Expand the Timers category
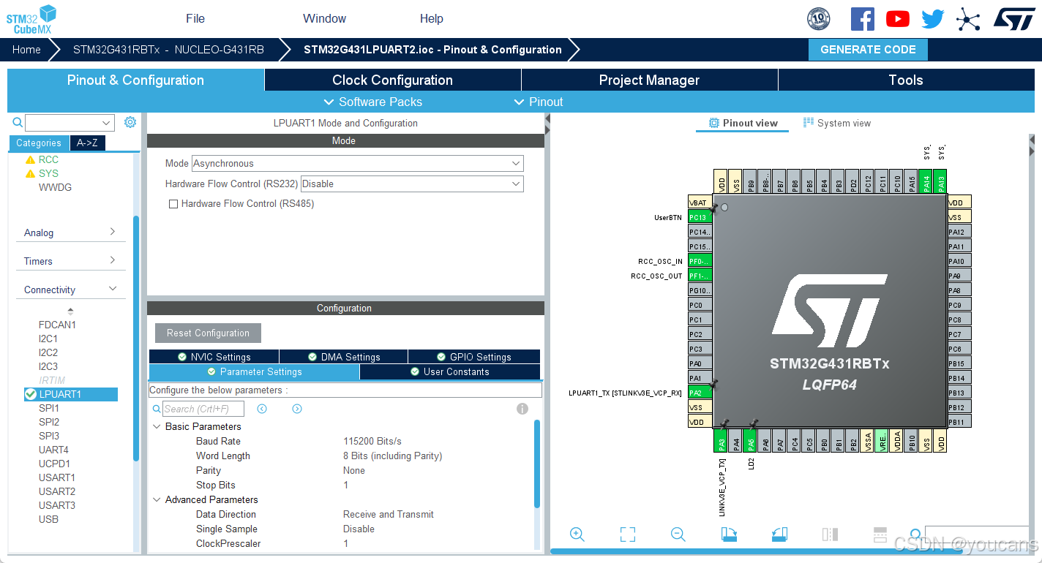Screen dimensions: 1042x563 [70, 261]
